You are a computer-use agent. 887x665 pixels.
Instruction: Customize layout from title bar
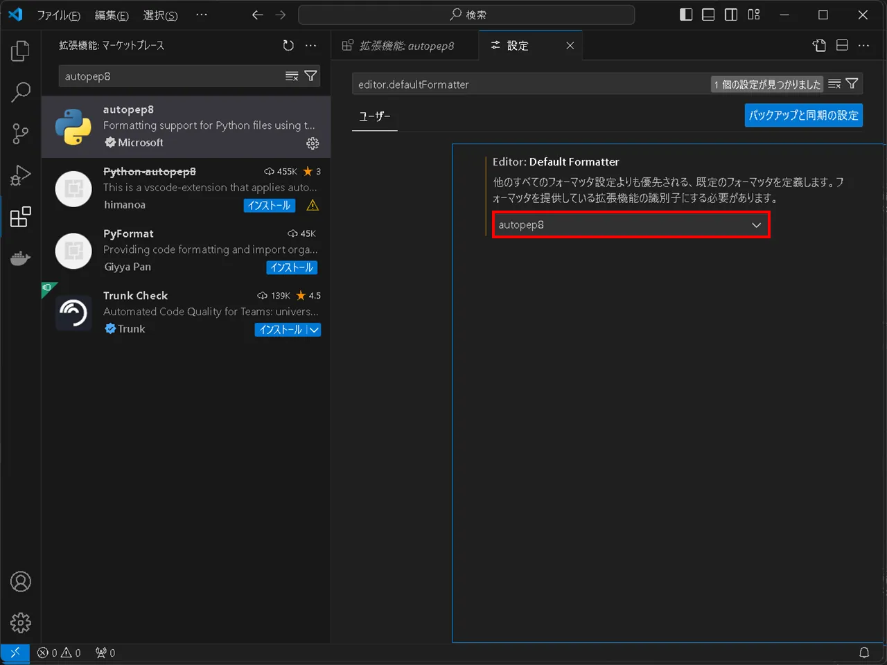coord(754,15)
